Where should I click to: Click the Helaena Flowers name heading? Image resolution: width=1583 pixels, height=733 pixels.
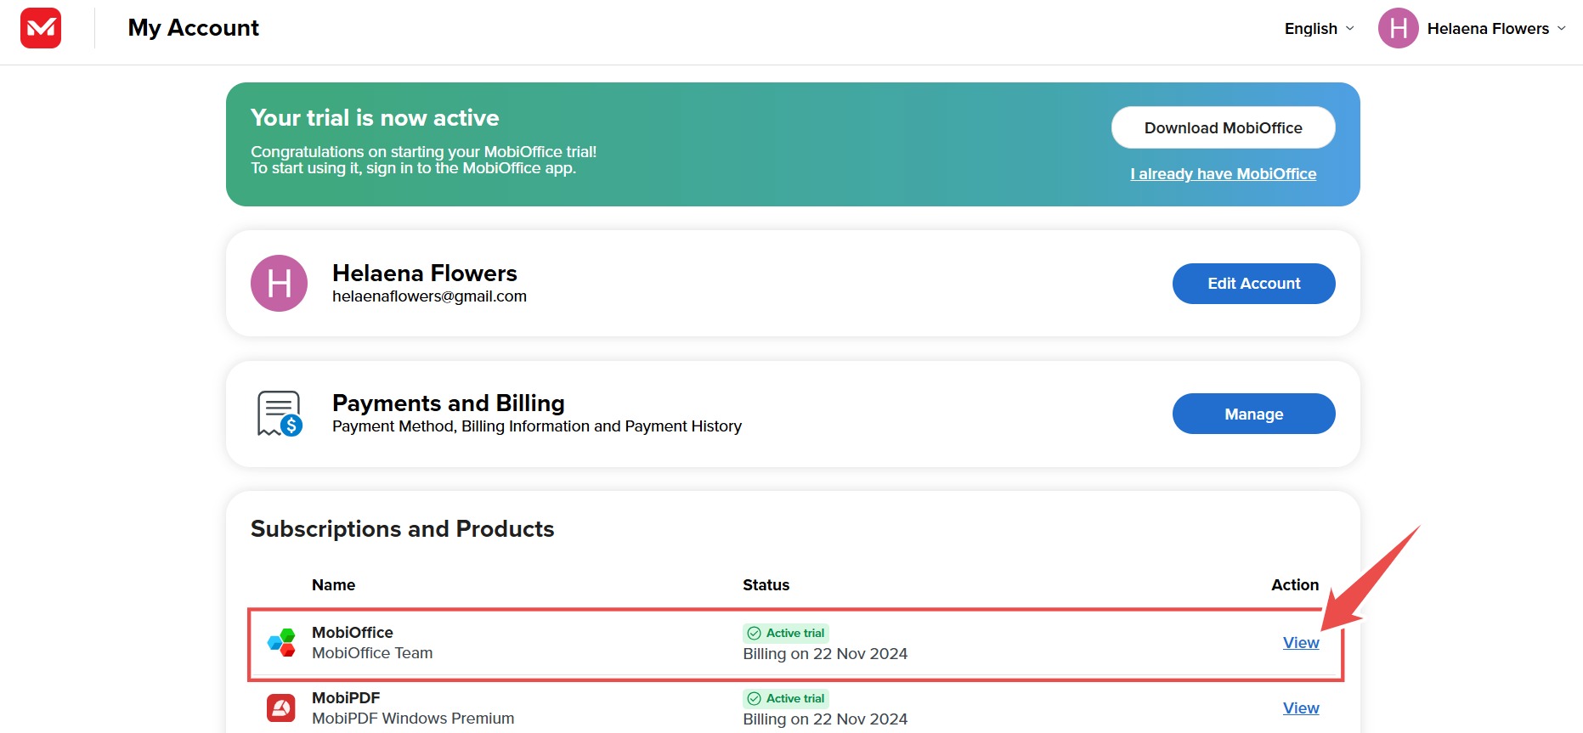tap(425, 273)
